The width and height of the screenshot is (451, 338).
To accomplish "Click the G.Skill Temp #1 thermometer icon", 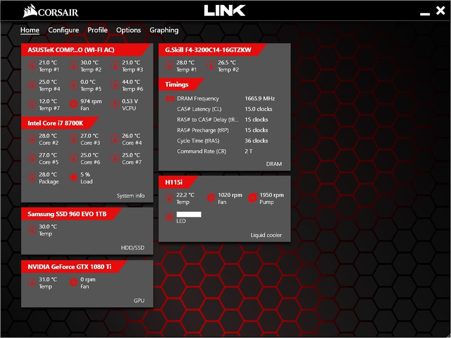I will pos(169,65).
